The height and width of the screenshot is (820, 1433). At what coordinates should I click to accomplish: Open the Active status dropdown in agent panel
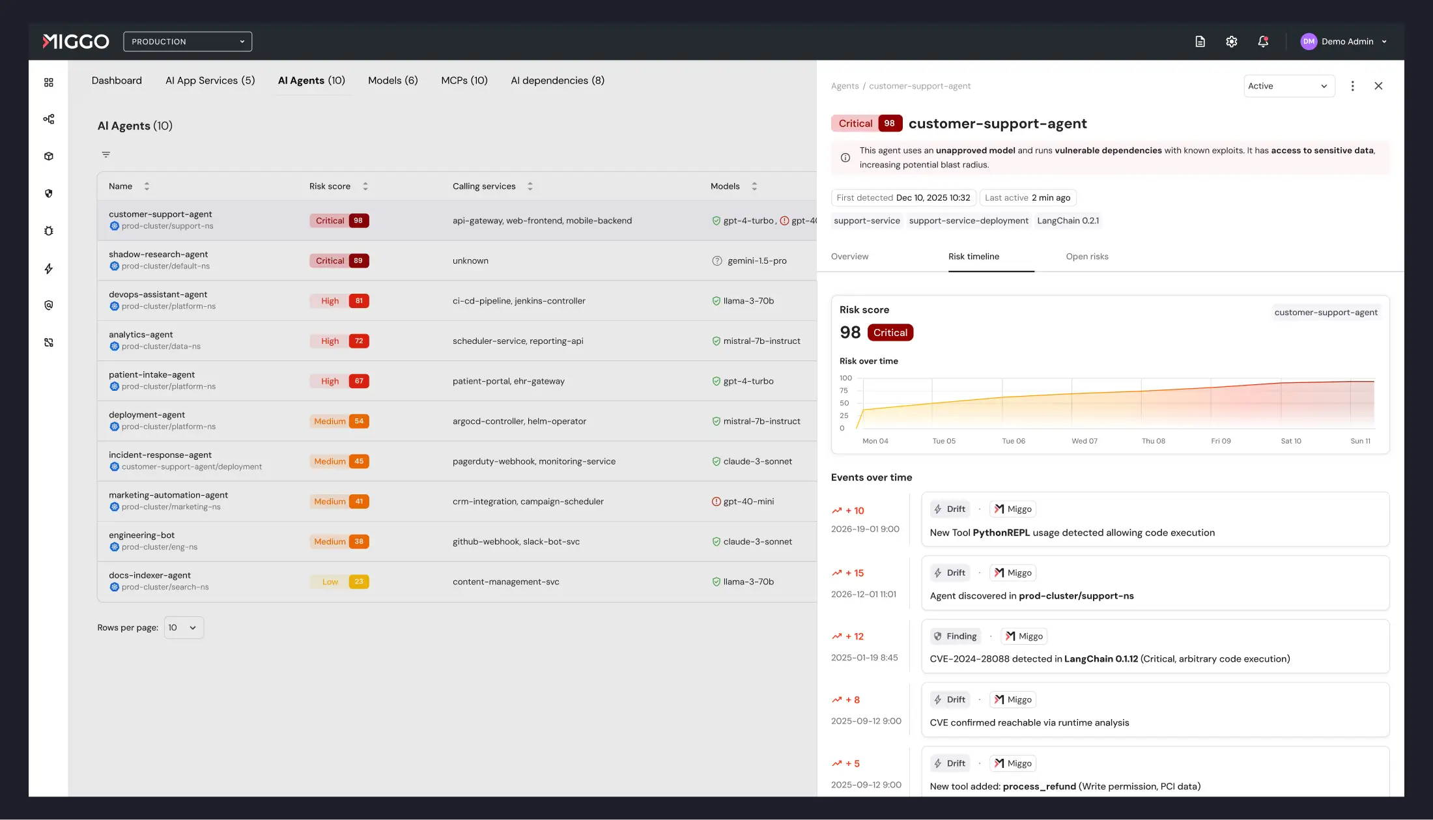coord(1288,85)
